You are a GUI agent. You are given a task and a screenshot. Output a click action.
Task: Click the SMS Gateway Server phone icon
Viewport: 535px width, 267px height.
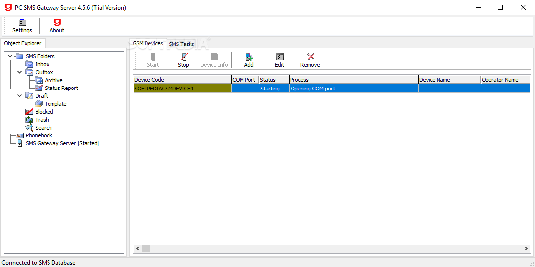20,143
